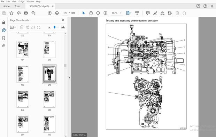Select page 576 thumbnail

[x=49, y=50]
